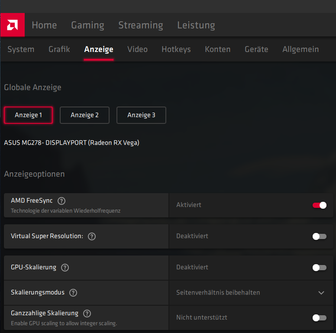This screenshot has width=336, height=333.
Task: Open help for Ganzzahlige Skalierung
Action: 87,313
